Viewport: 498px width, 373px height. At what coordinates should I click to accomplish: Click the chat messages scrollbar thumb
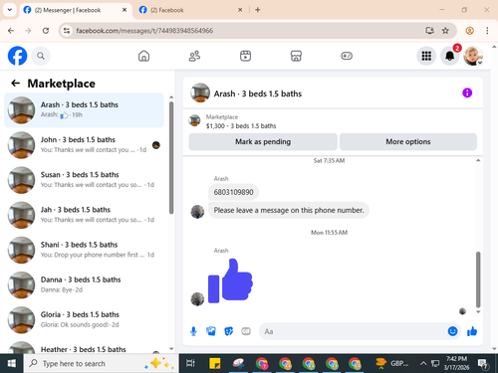pyautogui.click(x=478, y=280)
